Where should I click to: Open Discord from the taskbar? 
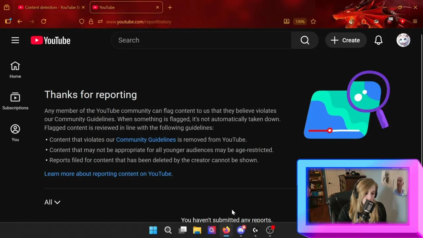tap(241, 230)
